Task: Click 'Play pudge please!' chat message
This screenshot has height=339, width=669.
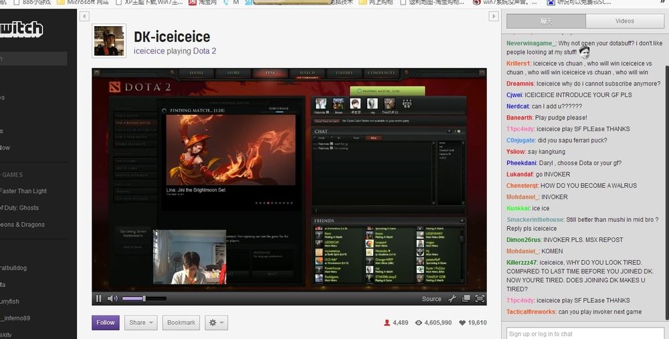Action: [x=561, y=118]
